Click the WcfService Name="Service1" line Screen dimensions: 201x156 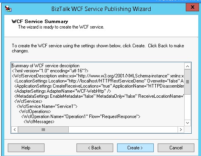(47, 106)
